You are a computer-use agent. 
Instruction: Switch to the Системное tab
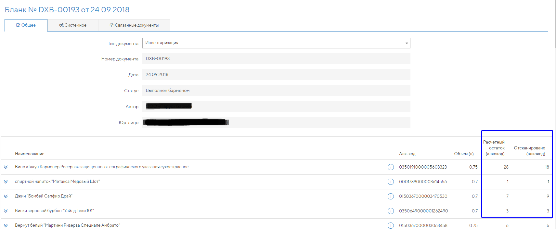pyautogui.click(x=73, y=25)
